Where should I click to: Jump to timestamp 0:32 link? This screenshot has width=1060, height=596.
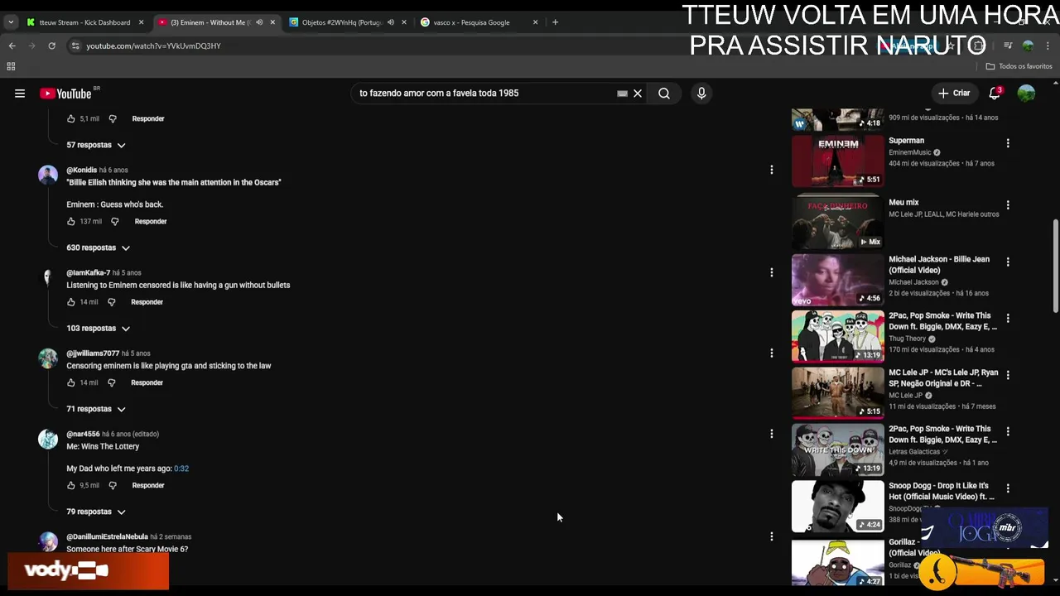181,469
